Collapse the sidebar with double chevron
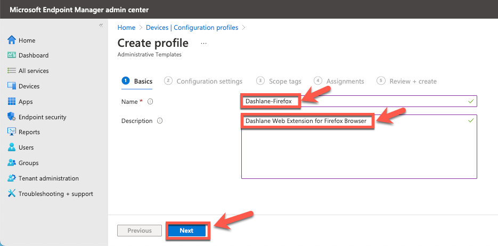The height and width of the screenshot is (246, 498). [101, 26]
